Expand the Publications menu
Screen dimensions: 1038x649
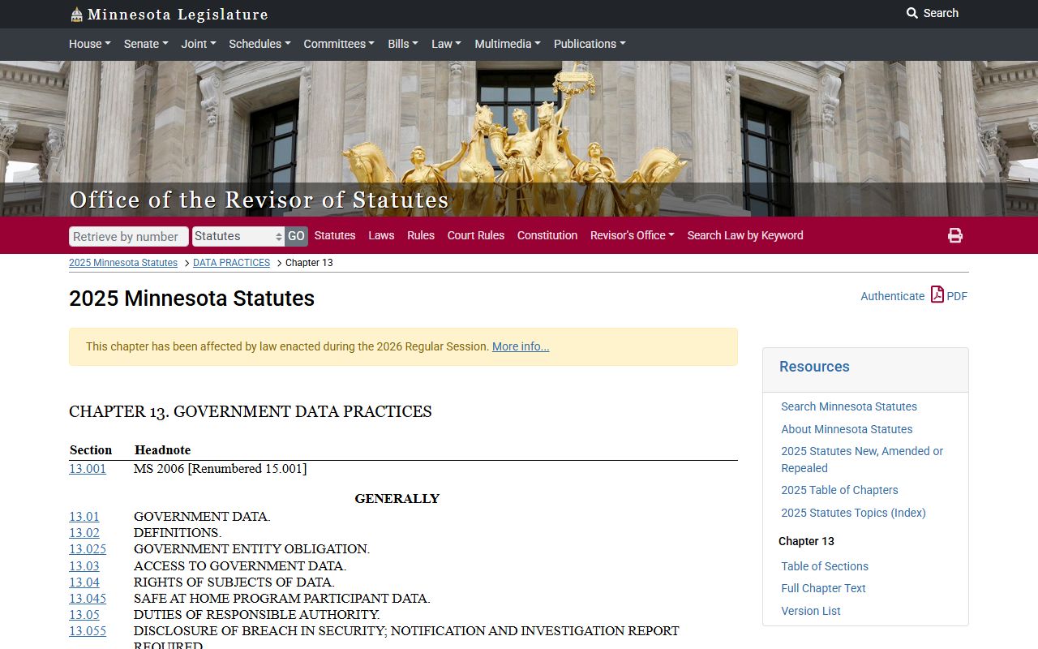(590, 44)
